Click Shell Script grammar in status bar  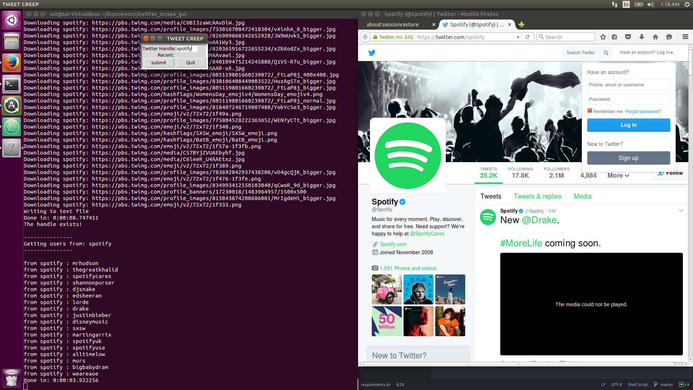[638, 385]
